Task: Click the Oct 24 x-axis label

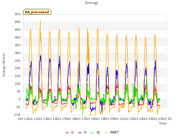Action: [x=147, y=119]
